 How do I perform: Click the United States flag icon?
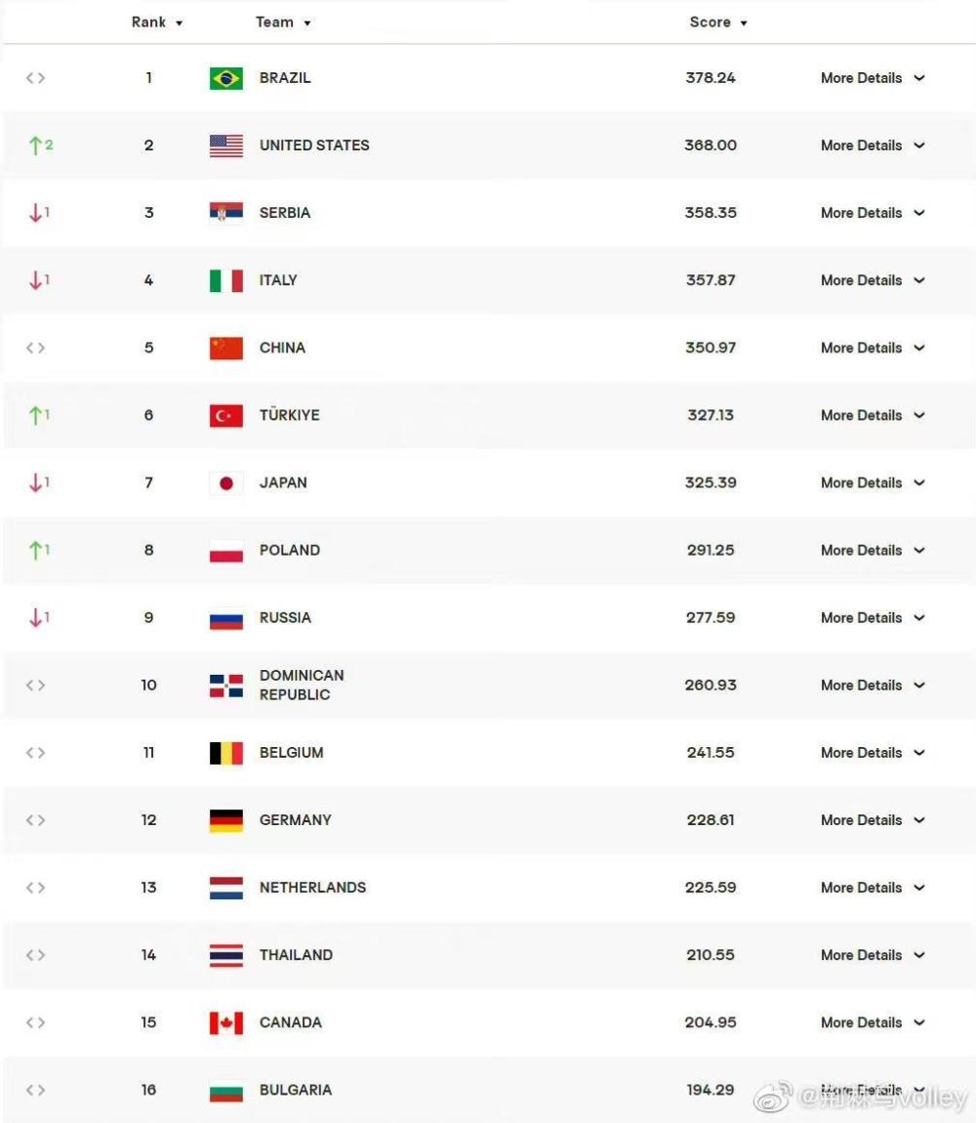coord(225,146)
